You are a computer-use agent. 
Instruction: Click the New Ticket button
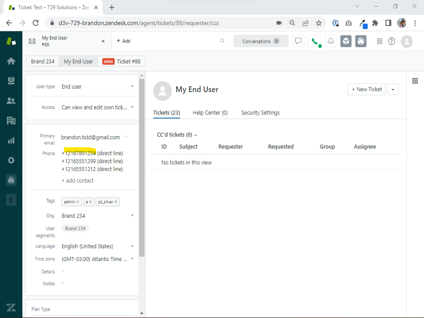tap(366, 89)
